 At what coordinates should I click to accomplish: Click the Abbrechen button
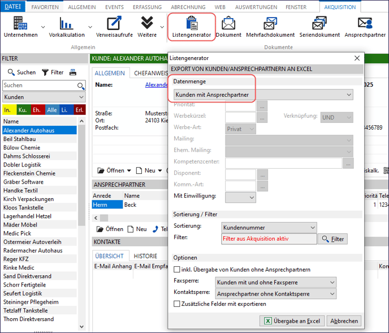point(344,321)
